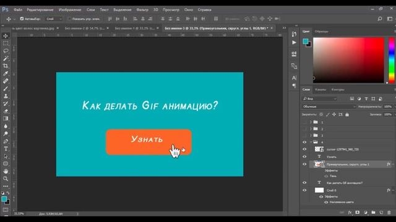
Task: Select the Dodge tool
Action: point(6,134)
